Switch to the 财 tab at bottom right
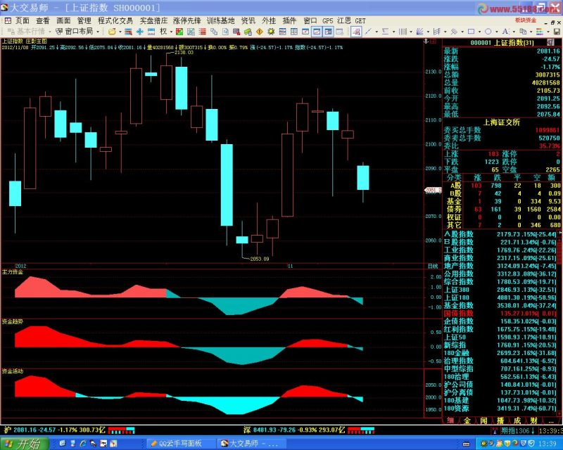The height and width of the screenshot is (450, 563). point(533,420)
